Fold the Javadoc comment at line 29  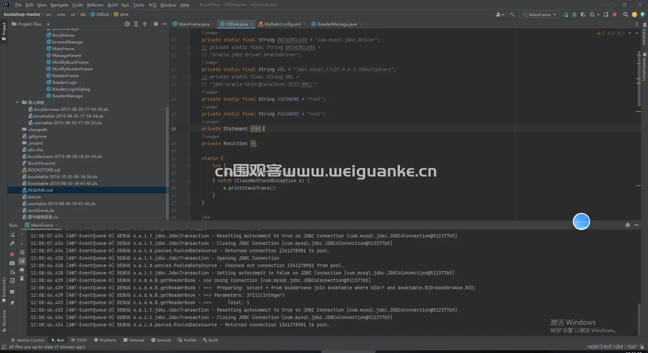[x=189, y=218]
